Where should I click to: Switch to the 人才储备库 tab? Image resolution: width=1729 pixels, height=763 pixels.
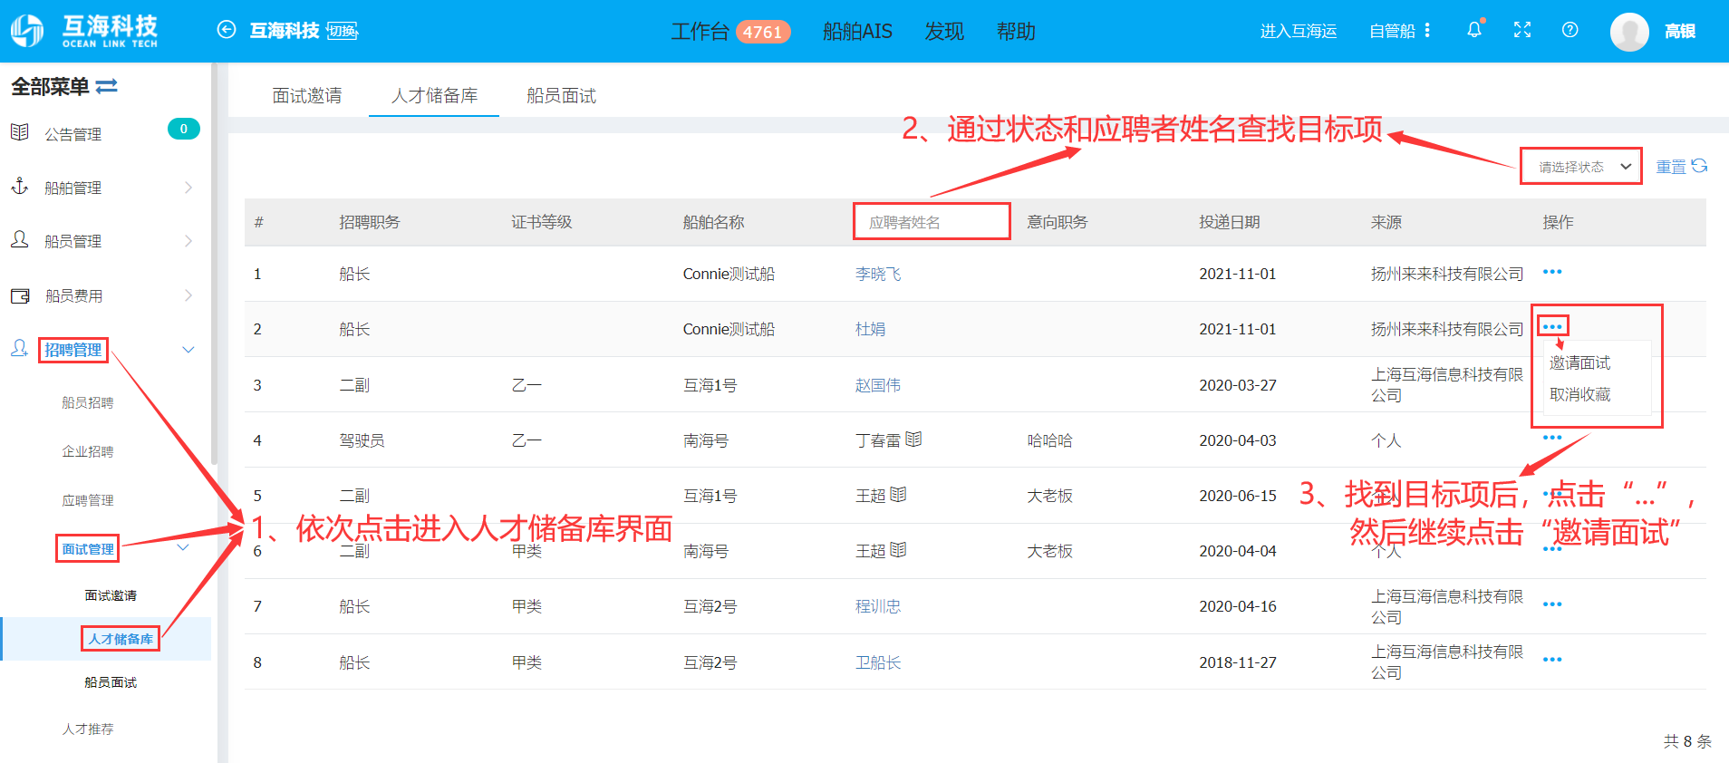click(x=434, y=95)
